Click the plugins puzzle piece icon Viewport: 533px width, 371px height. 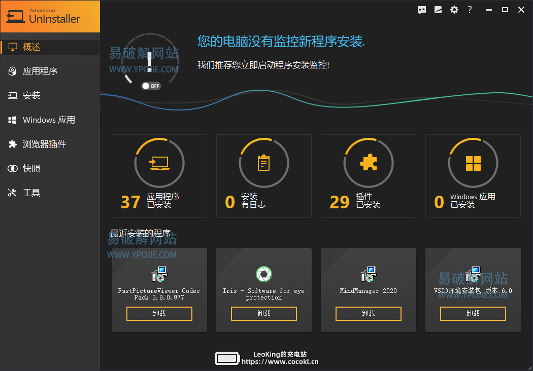pyautogui.click(x=369, y=162)
